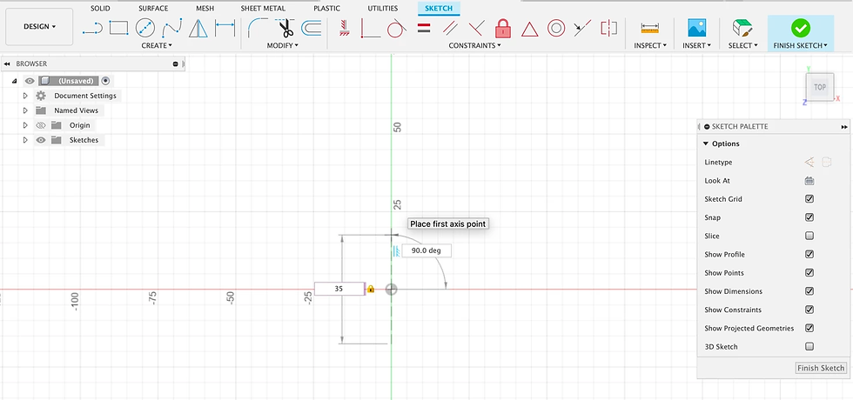
Task: Expand the Sketches tree node
Action: 25,140
